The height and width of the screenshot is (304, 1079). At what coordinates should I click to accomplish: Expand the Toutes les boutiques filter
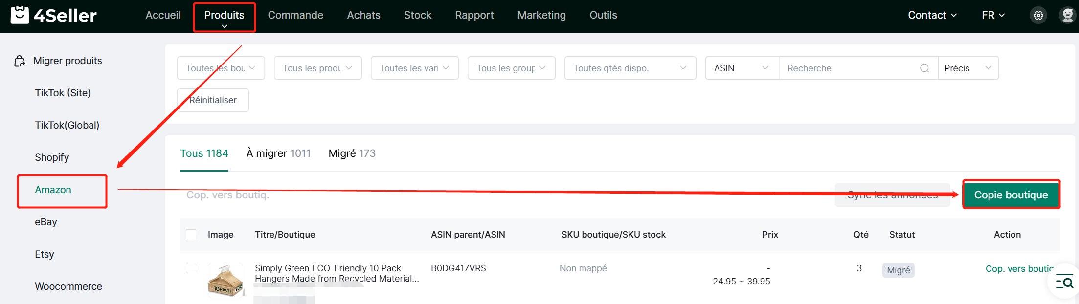coord(221,68)
